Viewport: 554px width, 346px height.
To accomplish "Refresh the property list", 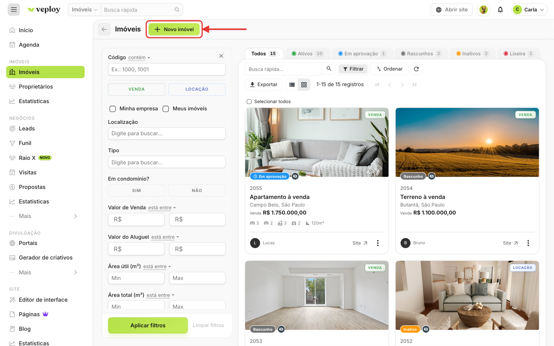I will click(x=416, y=69).
